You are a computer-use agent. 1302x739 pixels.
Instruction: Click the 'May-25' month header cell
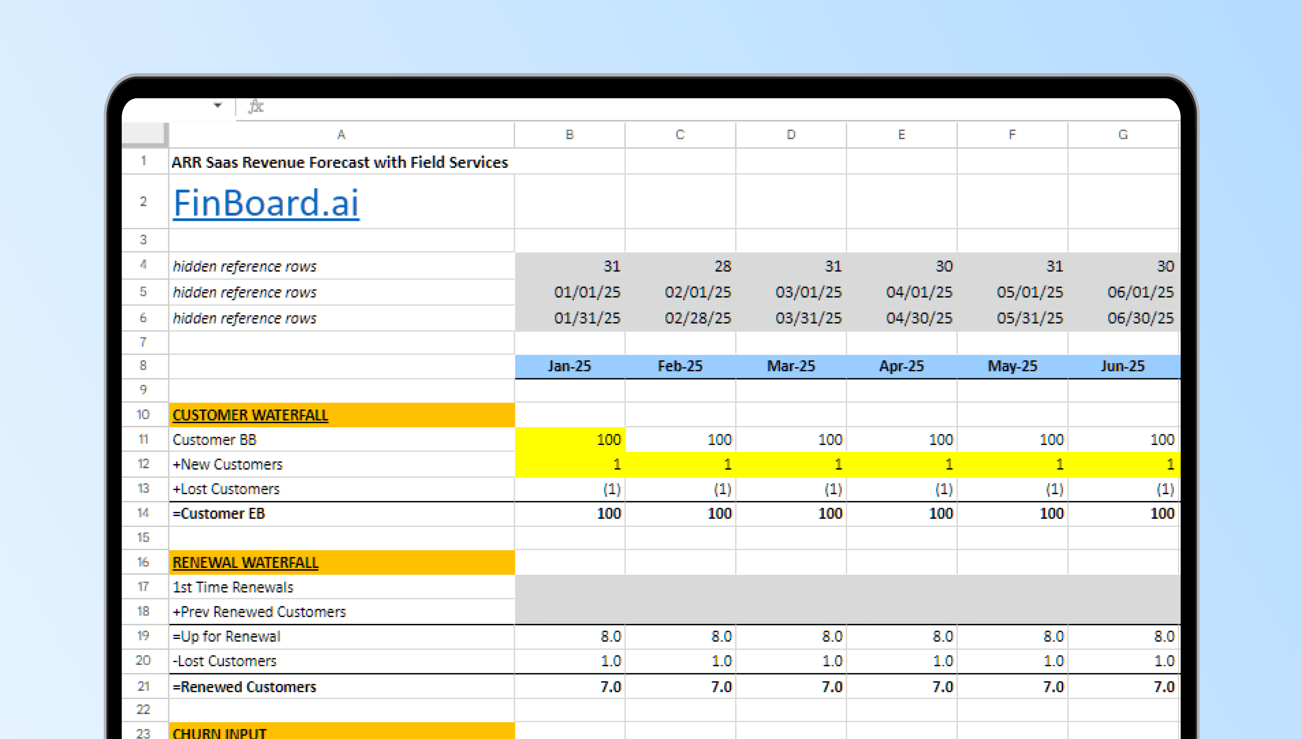pos(1013,366)
